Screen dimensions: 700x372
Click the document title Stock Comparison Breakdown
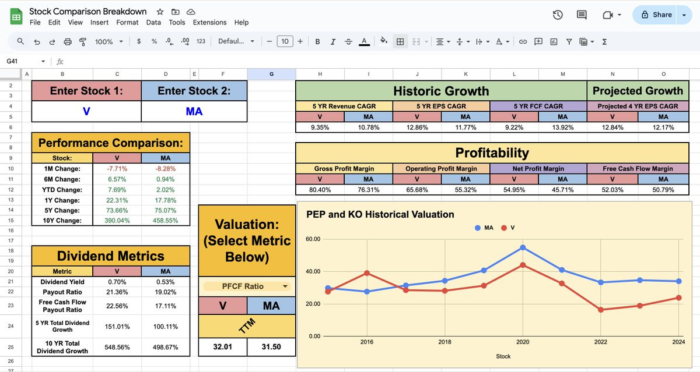[88, 11]
